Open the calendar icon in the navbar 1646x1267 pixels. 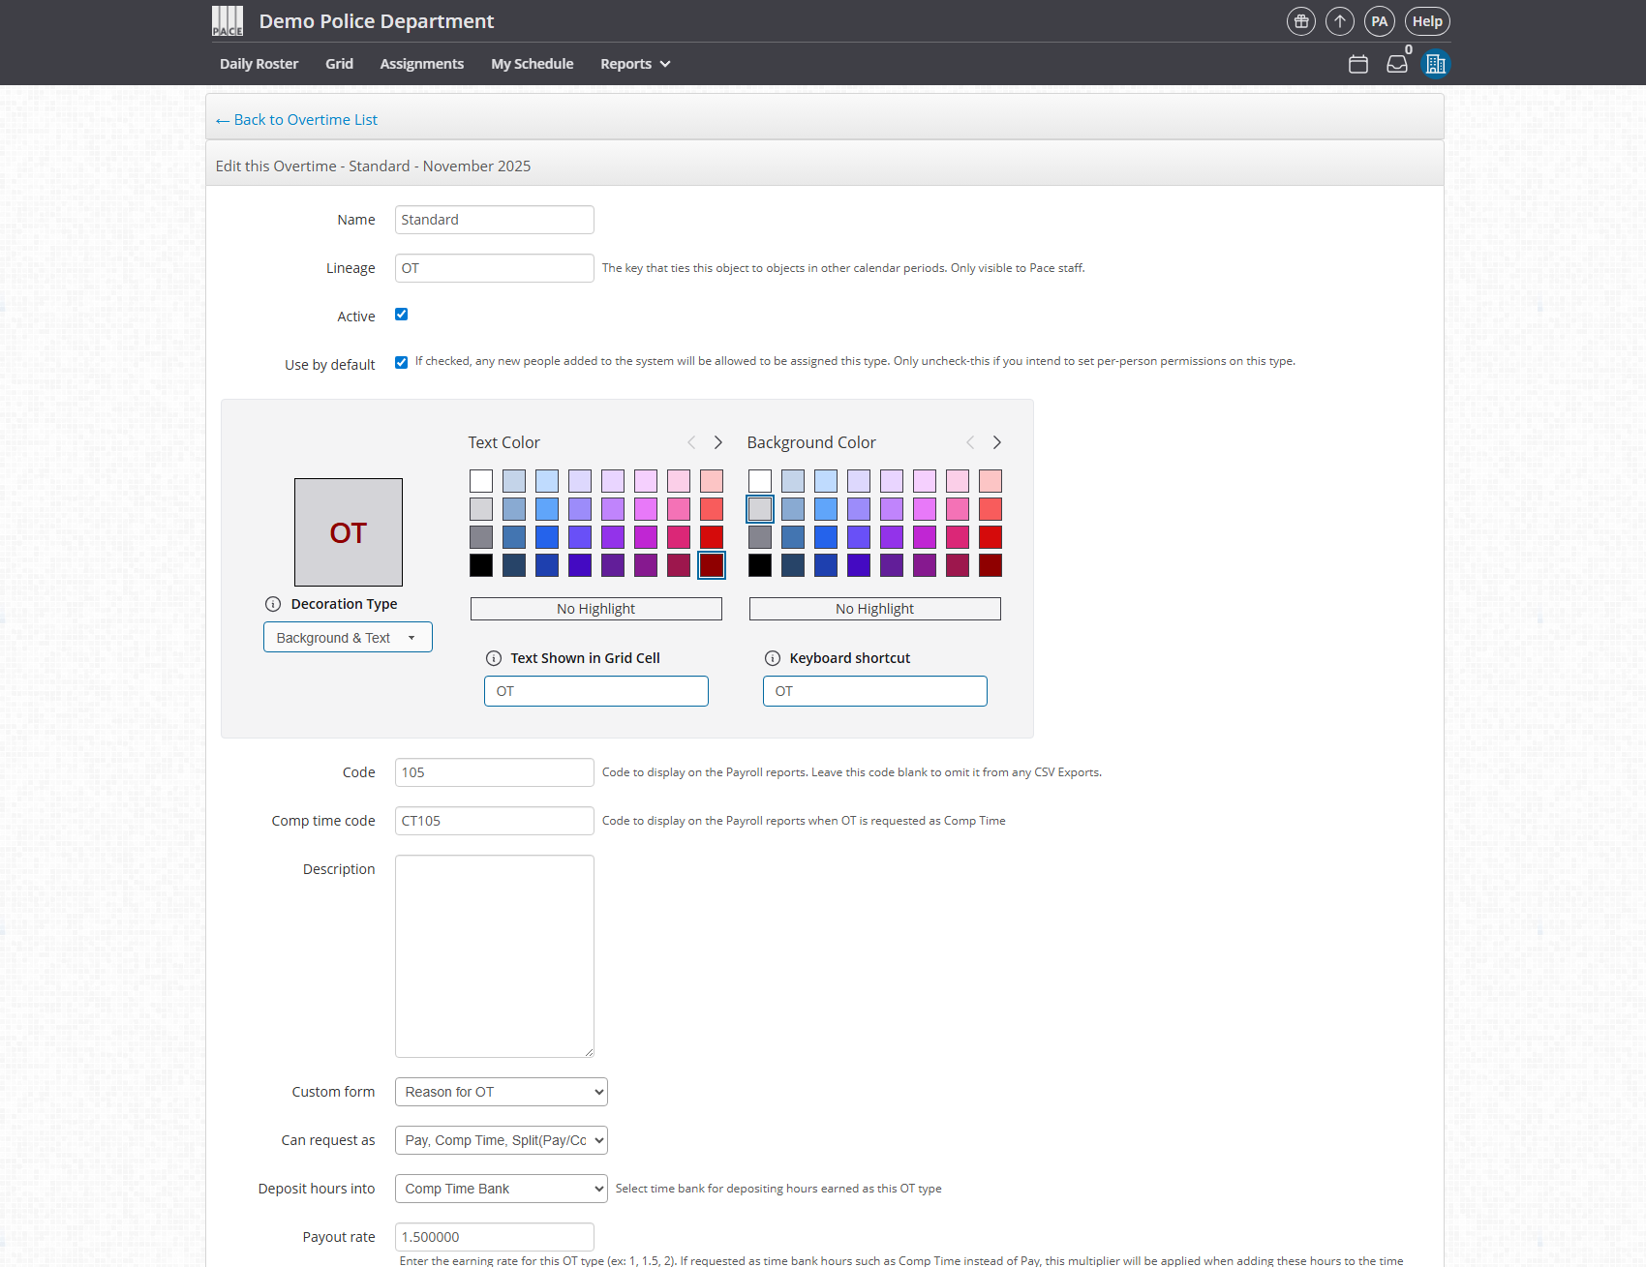coord(1357,64)
